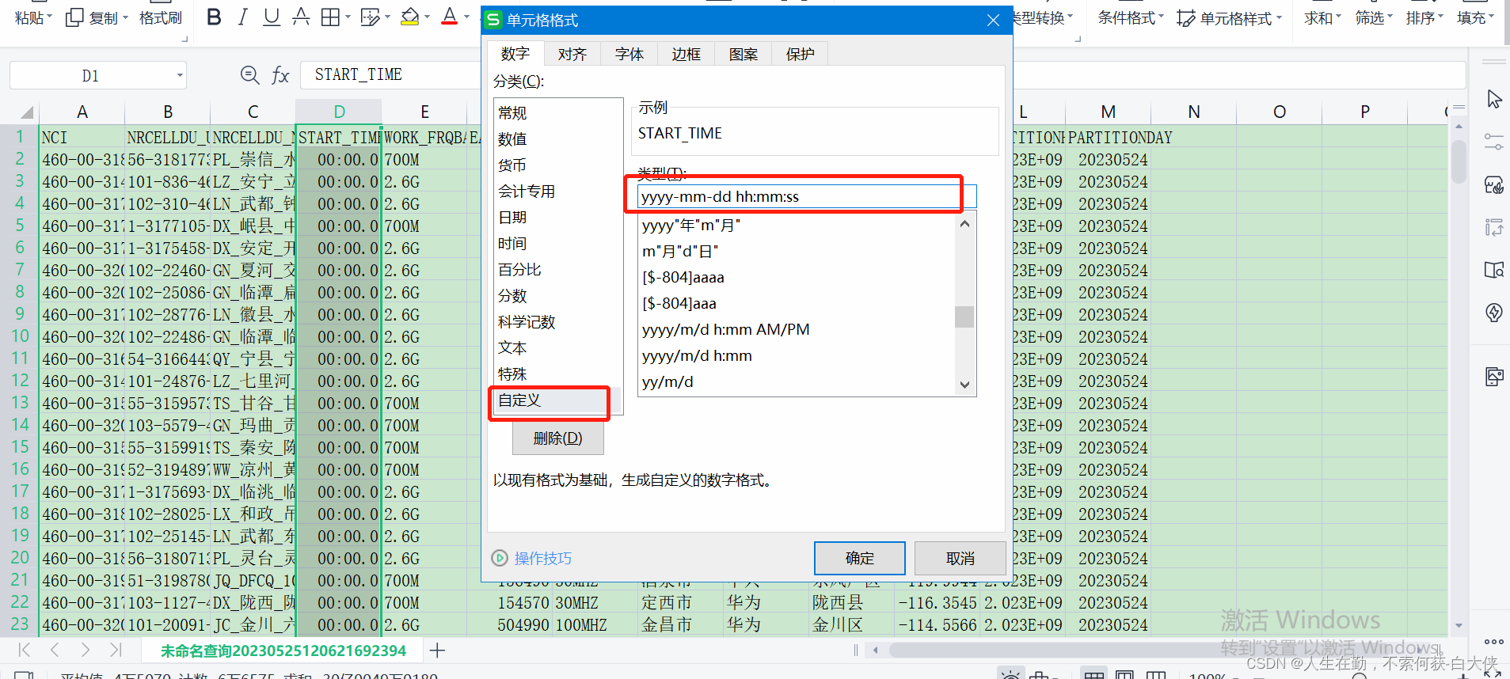Viewport: 1510px width, 679px height.
Task: Select 时间 category in the list
Action: 557,244
